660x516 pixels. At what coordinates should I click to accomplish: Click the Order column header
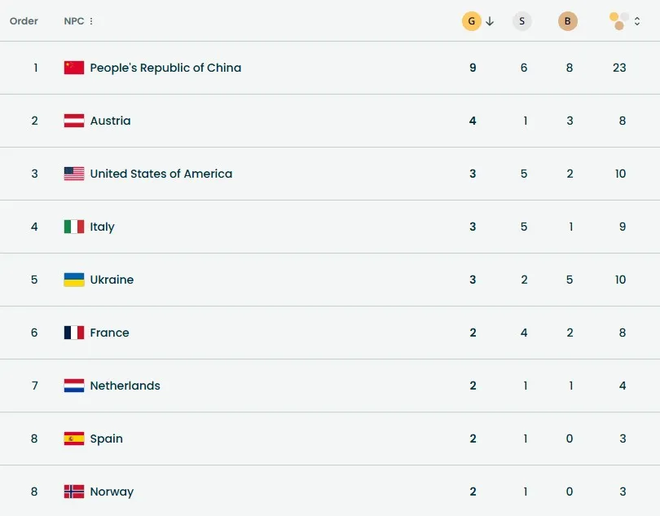(x=24, y=21)
